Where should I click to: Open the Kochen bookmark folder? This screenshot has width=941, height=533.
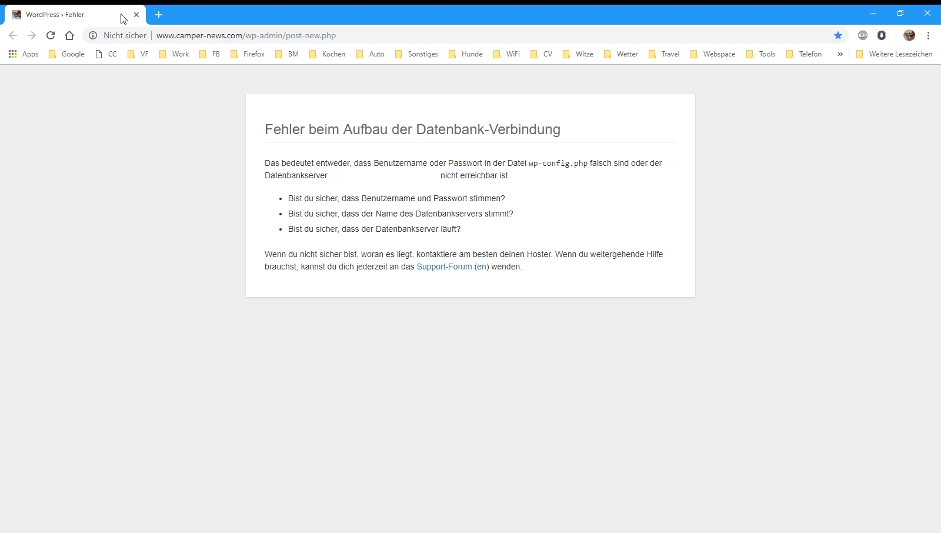327,54
